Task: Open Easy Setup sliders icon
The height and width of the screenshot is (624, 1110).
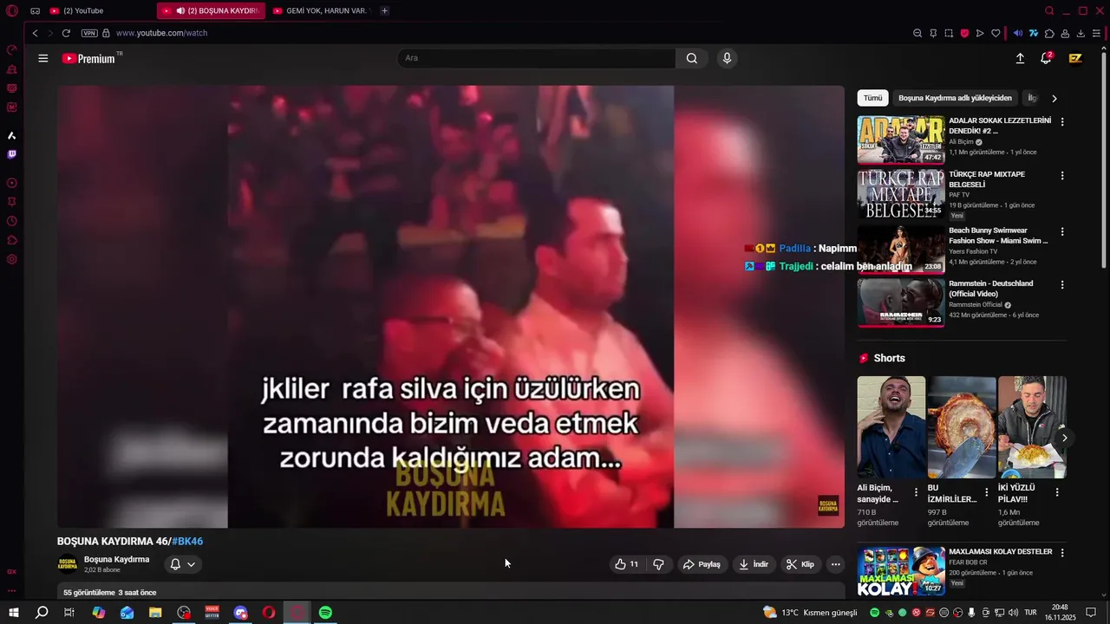Action: (1097, 33)
